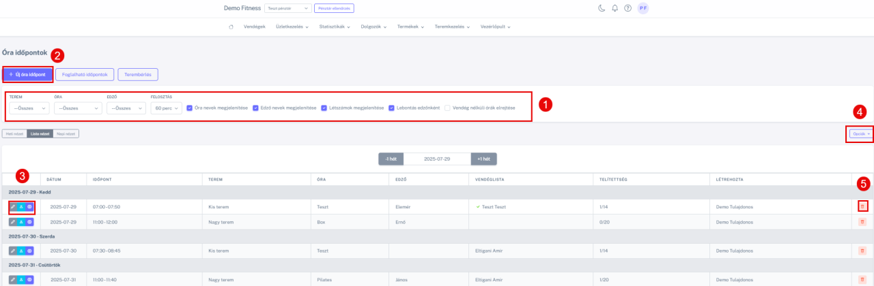The image size is (874, 286).
Task: Go forward one week with '+1 hét'
Action: [483, 158]
